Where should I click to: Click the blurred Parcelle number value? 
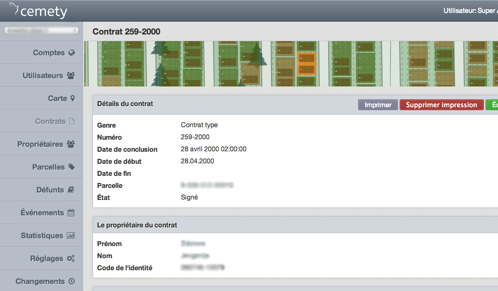click(207, 185)
